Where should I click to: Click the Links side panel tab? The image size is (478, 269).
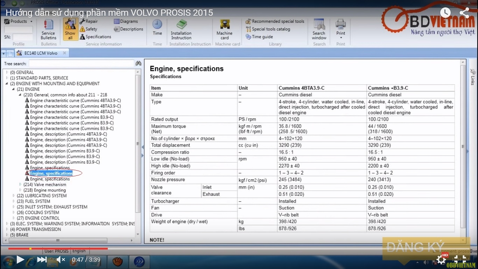coord(473,76)
